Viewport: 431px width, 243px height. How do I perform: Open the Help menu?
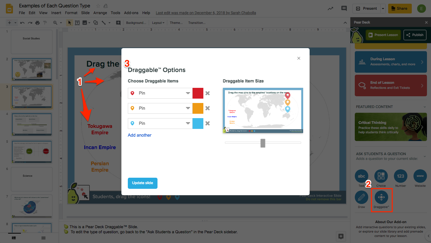[146, 13]
